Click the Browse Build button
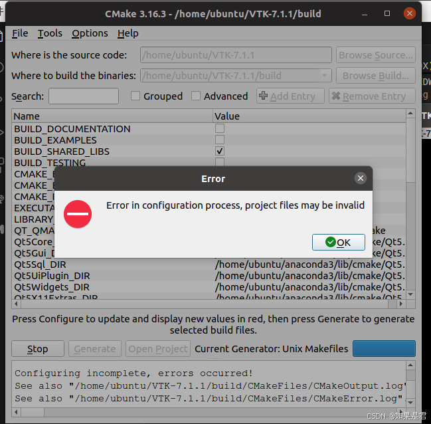 pyautogui.click(x=375, y=75)
